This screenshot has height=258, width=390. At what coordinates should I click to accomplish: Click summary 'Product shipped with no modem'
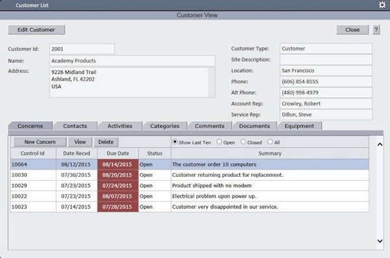coord(212,186)
